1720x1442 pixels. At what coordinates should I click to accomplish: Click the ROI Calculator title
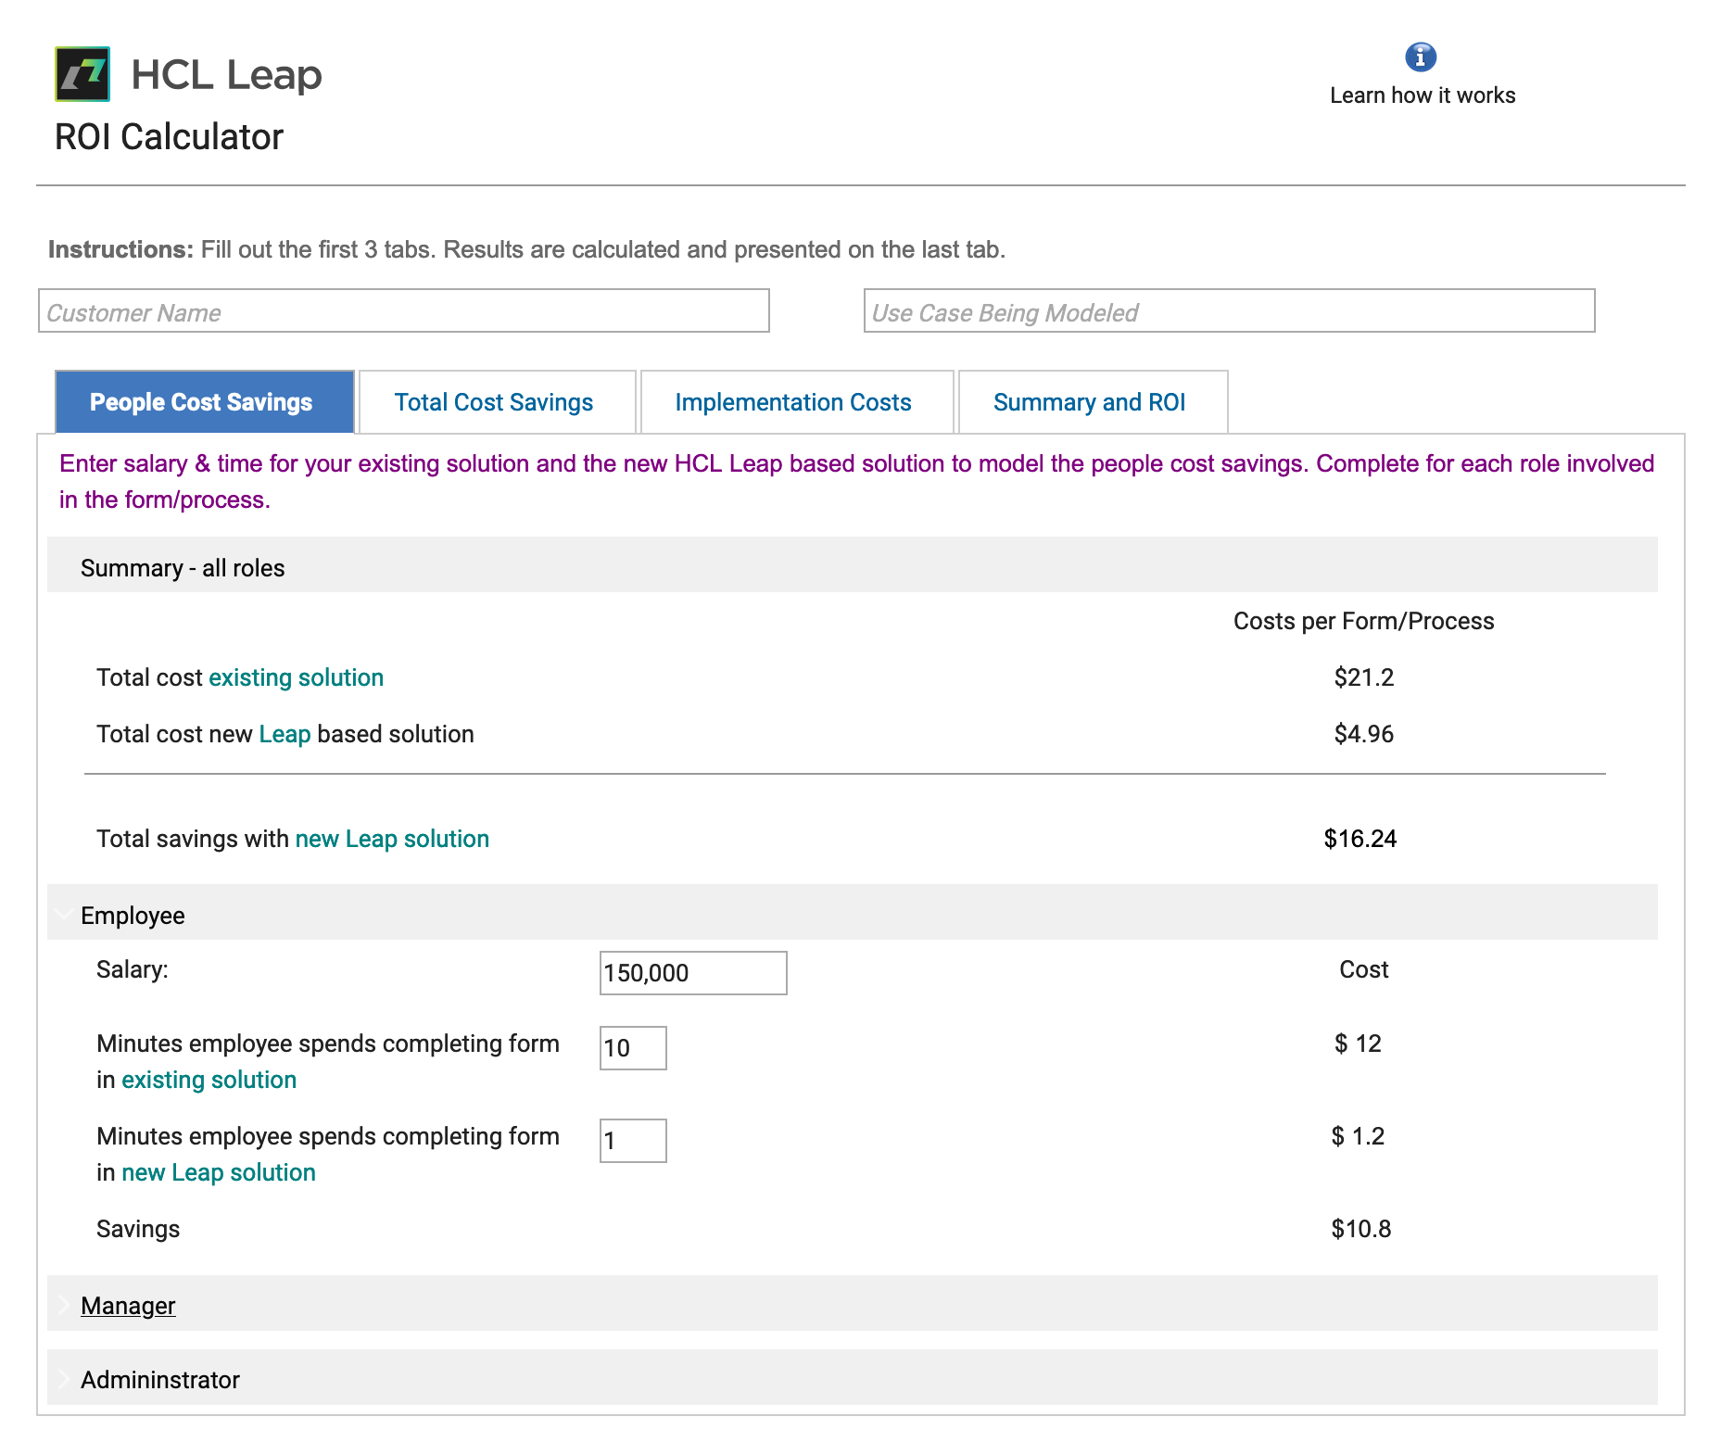click(x=169, y=137)
